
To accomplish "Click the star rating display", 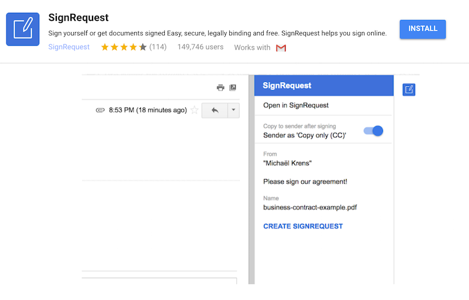I will point(124,47).
